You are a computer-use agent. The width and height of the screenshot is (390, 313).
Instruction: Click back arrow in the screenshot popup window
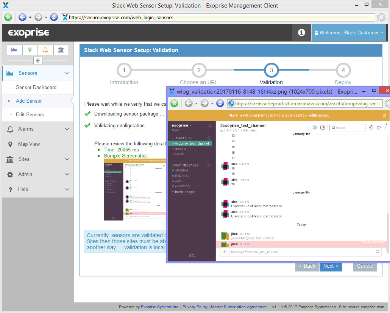(x=189, y=103)
